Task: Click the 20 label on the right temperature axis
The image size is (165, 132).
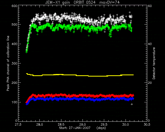Action: (150, 83)
